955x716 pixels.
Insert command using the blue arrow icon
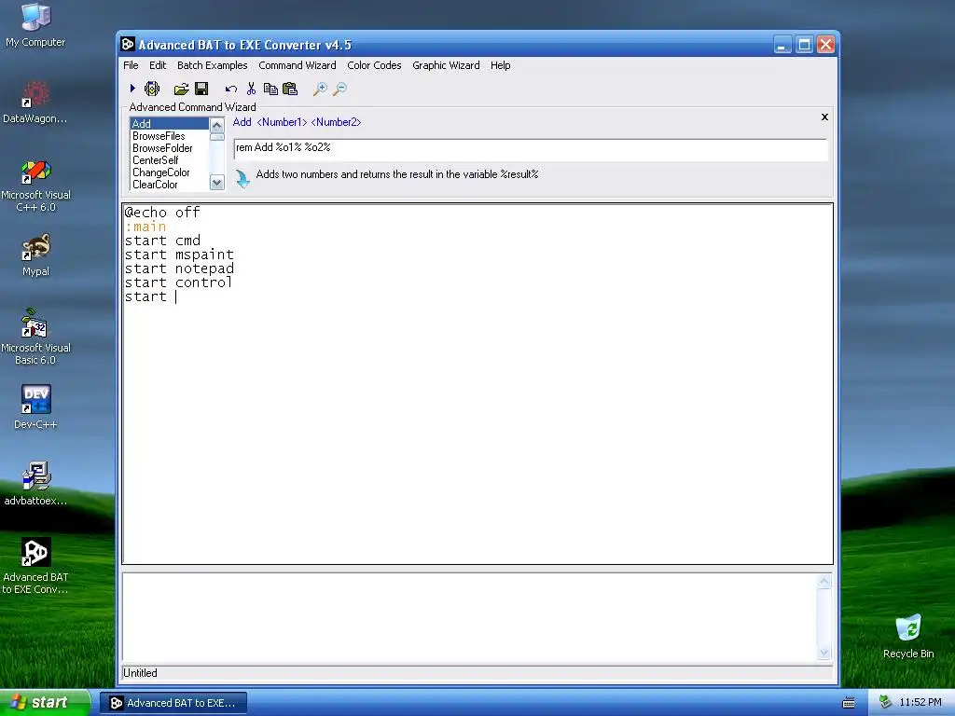click(242, 178)
